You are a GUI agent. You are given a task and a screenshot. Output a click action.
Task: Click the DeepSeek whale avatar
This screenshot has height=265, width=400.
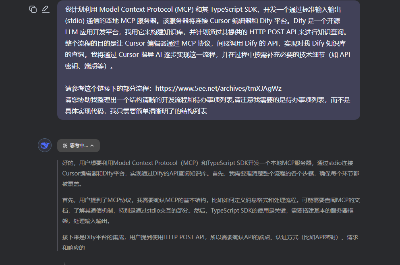(x=45, y=145)
